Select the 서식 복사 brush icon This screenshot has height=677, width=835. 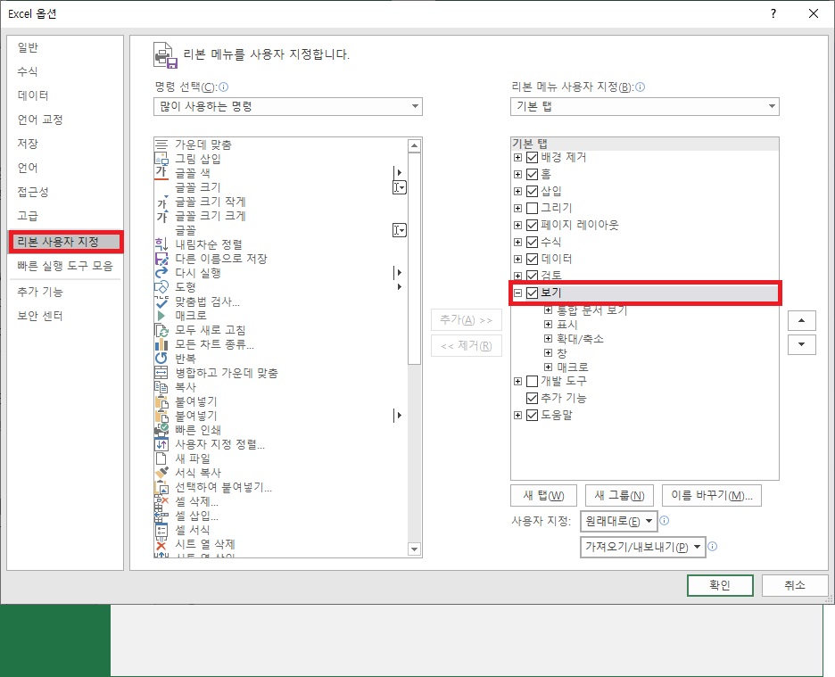161,473
